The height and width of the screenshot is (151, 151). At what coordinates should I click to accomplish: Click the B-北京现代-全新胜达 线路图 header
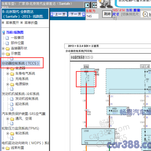[x=25, y=14]
